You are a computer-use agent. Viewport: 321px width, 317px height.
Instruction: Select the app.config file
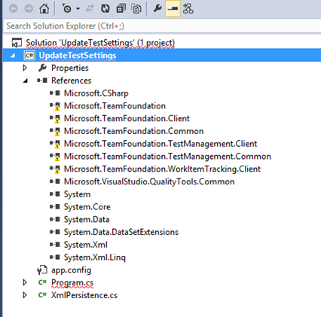[72, 270]
